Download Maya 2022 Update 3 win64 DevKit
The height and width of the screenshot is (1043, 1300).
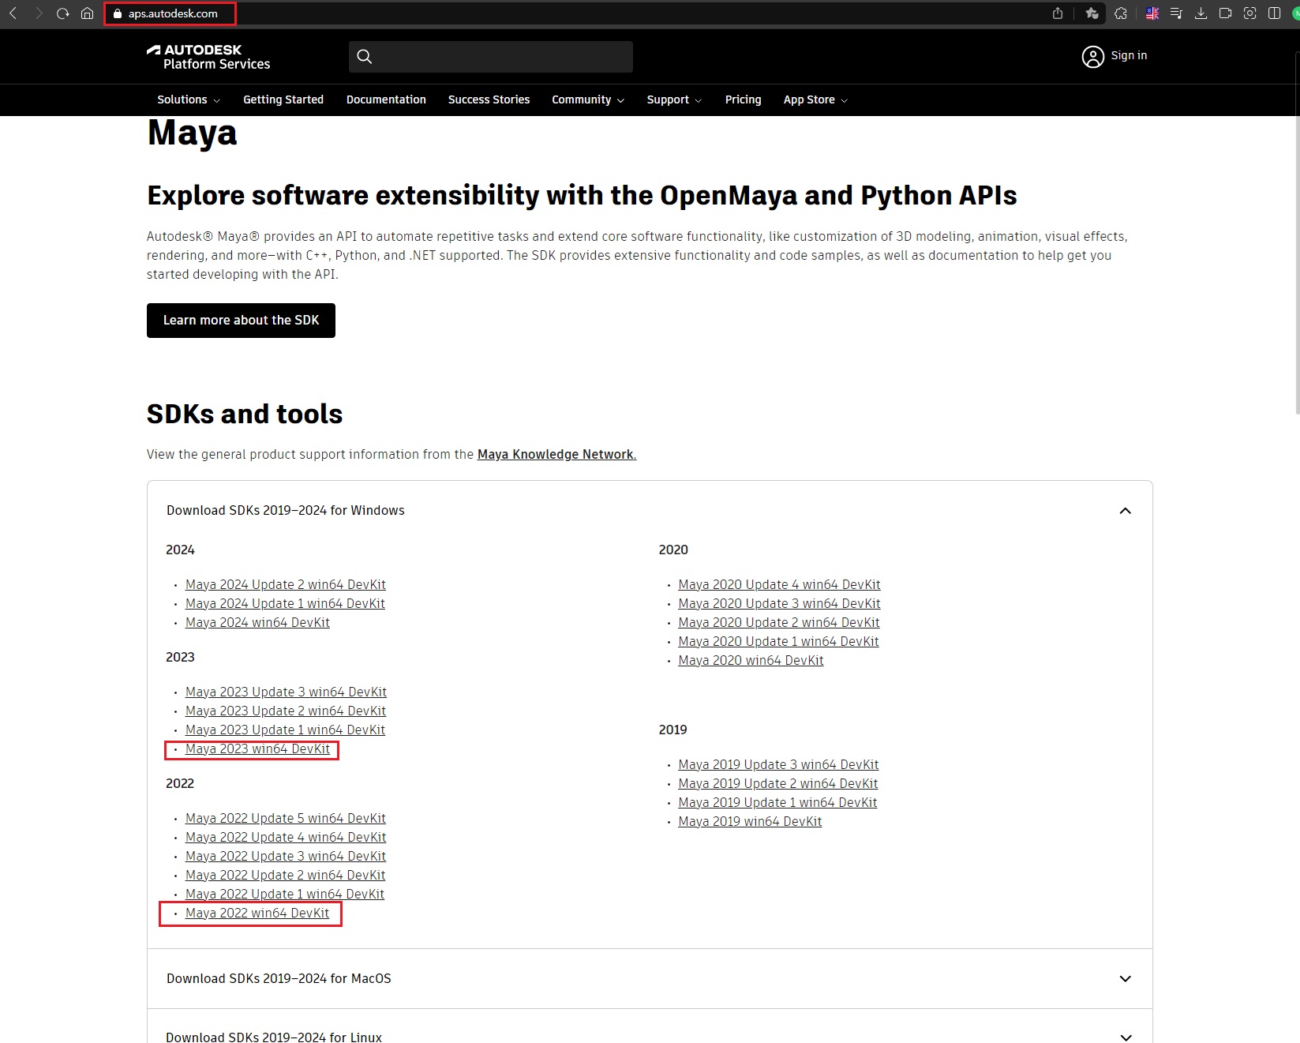[x=286, y=857]
